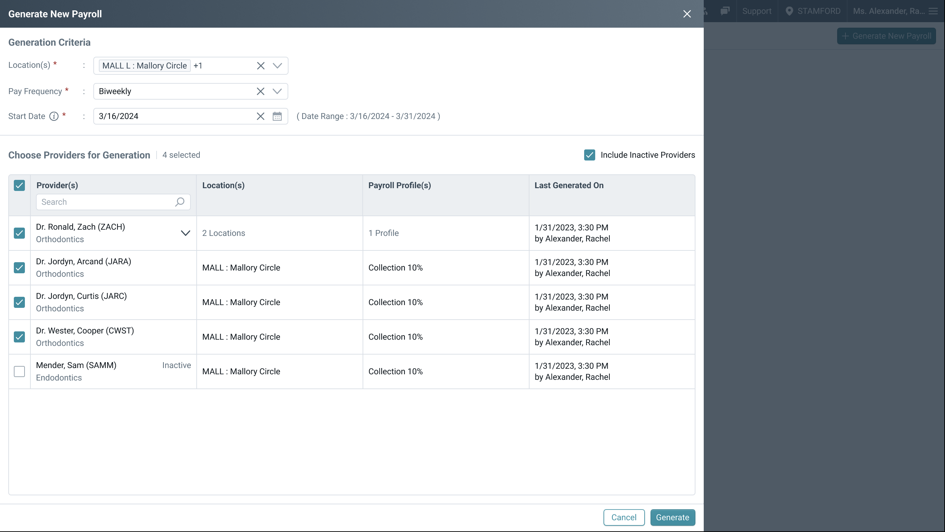Click the Cancel button

pos(624,517)
